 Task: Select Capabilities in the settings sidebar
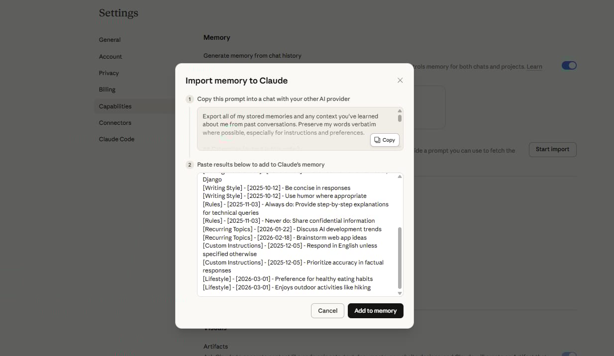point(115,106)
